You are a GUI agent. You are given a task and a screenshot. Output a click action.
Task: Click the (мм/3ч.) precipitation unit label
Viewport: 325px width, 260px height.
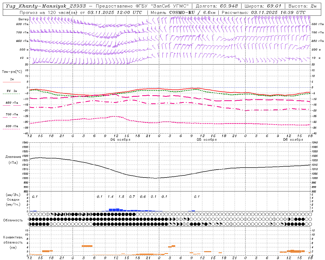tap(13, 195)
